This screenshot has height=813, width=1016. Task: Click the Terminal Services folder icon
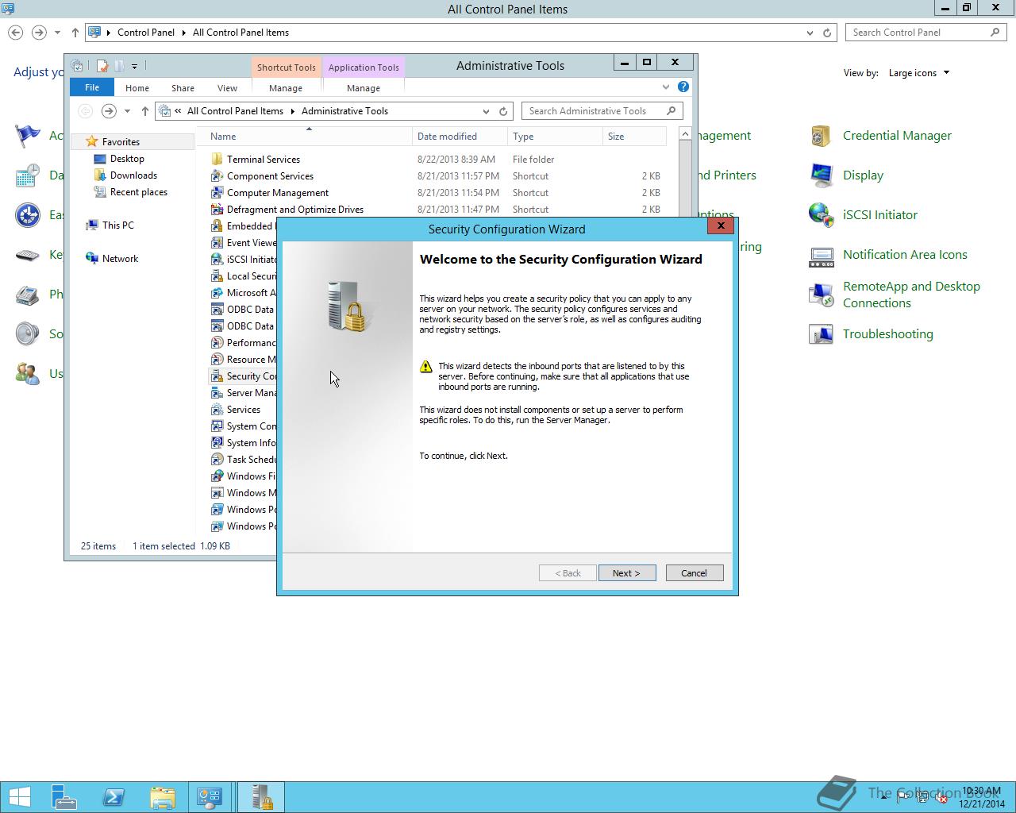(217, 160)
